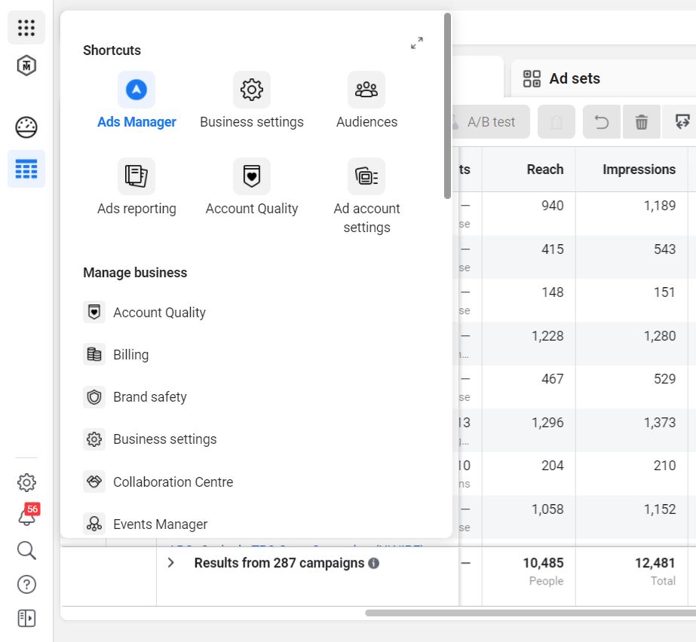The image size is (696, 642).
Task: Click the business account logo icon
Action: pos(26,66)
